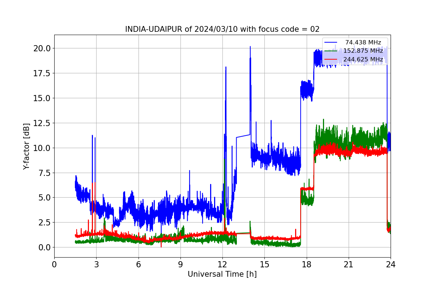The width and height of the screenshot is (434, 289).
Task: Click the red legend line sample
Action: pos(331,59)
